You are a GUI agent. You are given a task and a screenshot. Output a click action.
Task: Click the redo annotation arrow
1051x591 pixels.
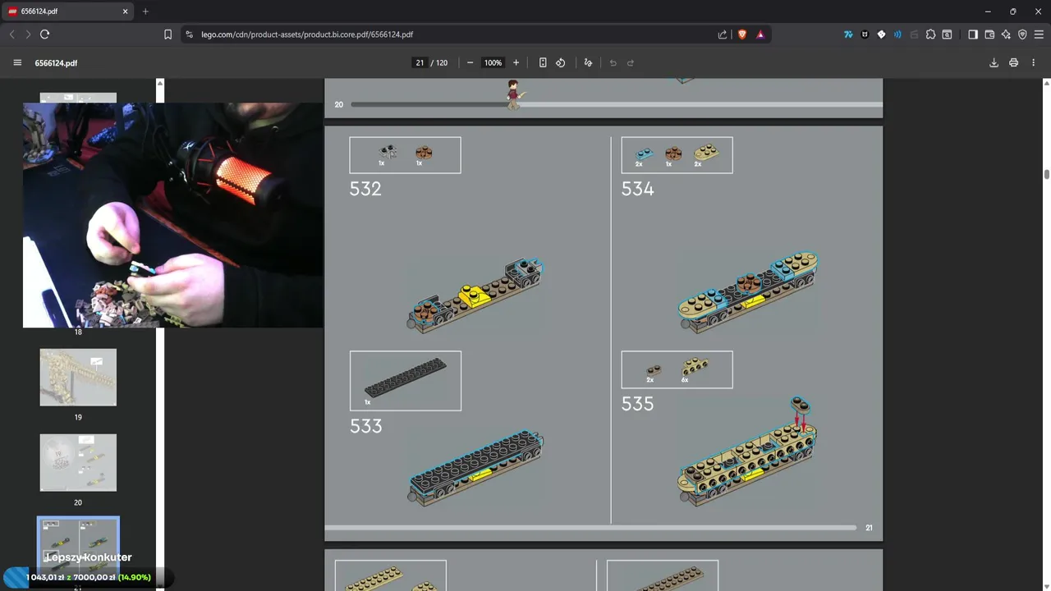point(631,63)
